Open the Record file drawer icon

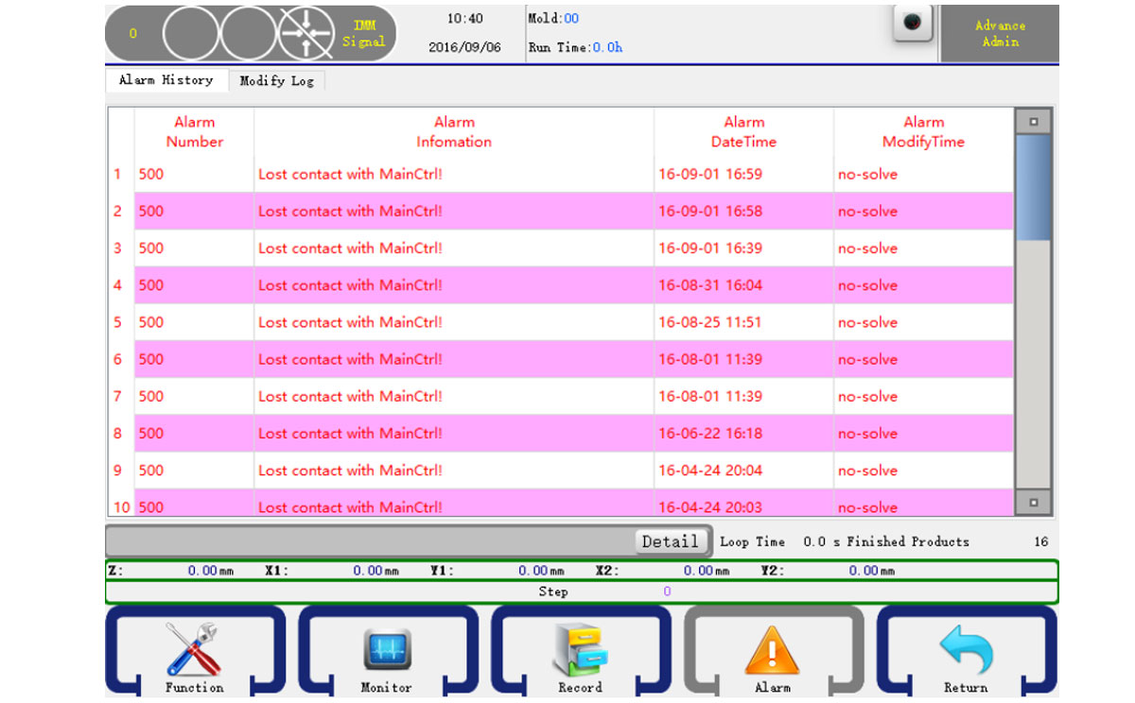point(580,650)
